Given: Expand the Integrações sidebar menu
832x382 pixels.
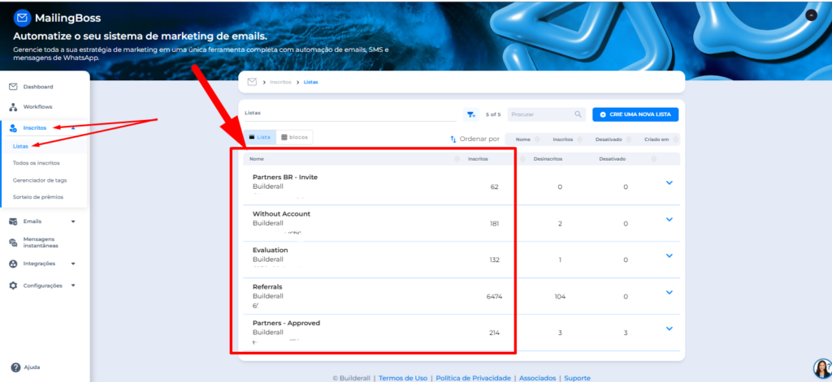Looking at the screenshot, I should point(73,264).
